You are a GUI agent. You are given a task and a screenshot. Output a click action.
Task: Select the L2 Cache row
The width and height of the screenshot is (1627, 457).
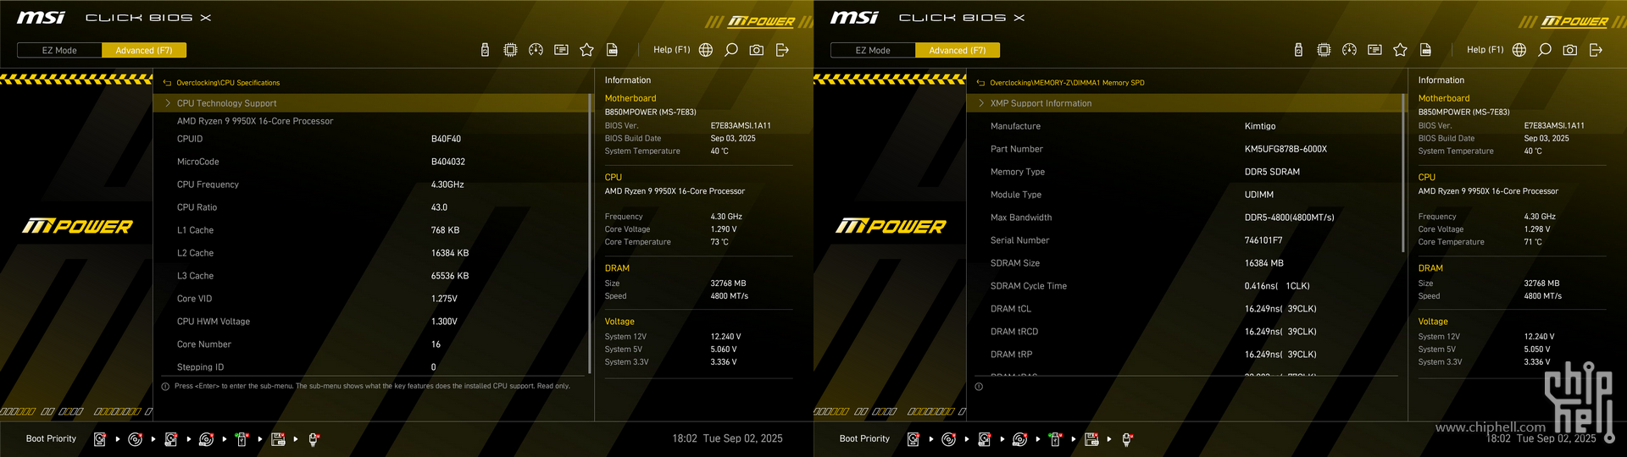point(371,253)
